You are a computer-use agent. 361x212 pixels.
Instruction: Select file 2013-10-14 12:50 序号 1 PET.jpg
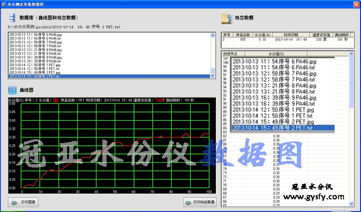[109, 65]
